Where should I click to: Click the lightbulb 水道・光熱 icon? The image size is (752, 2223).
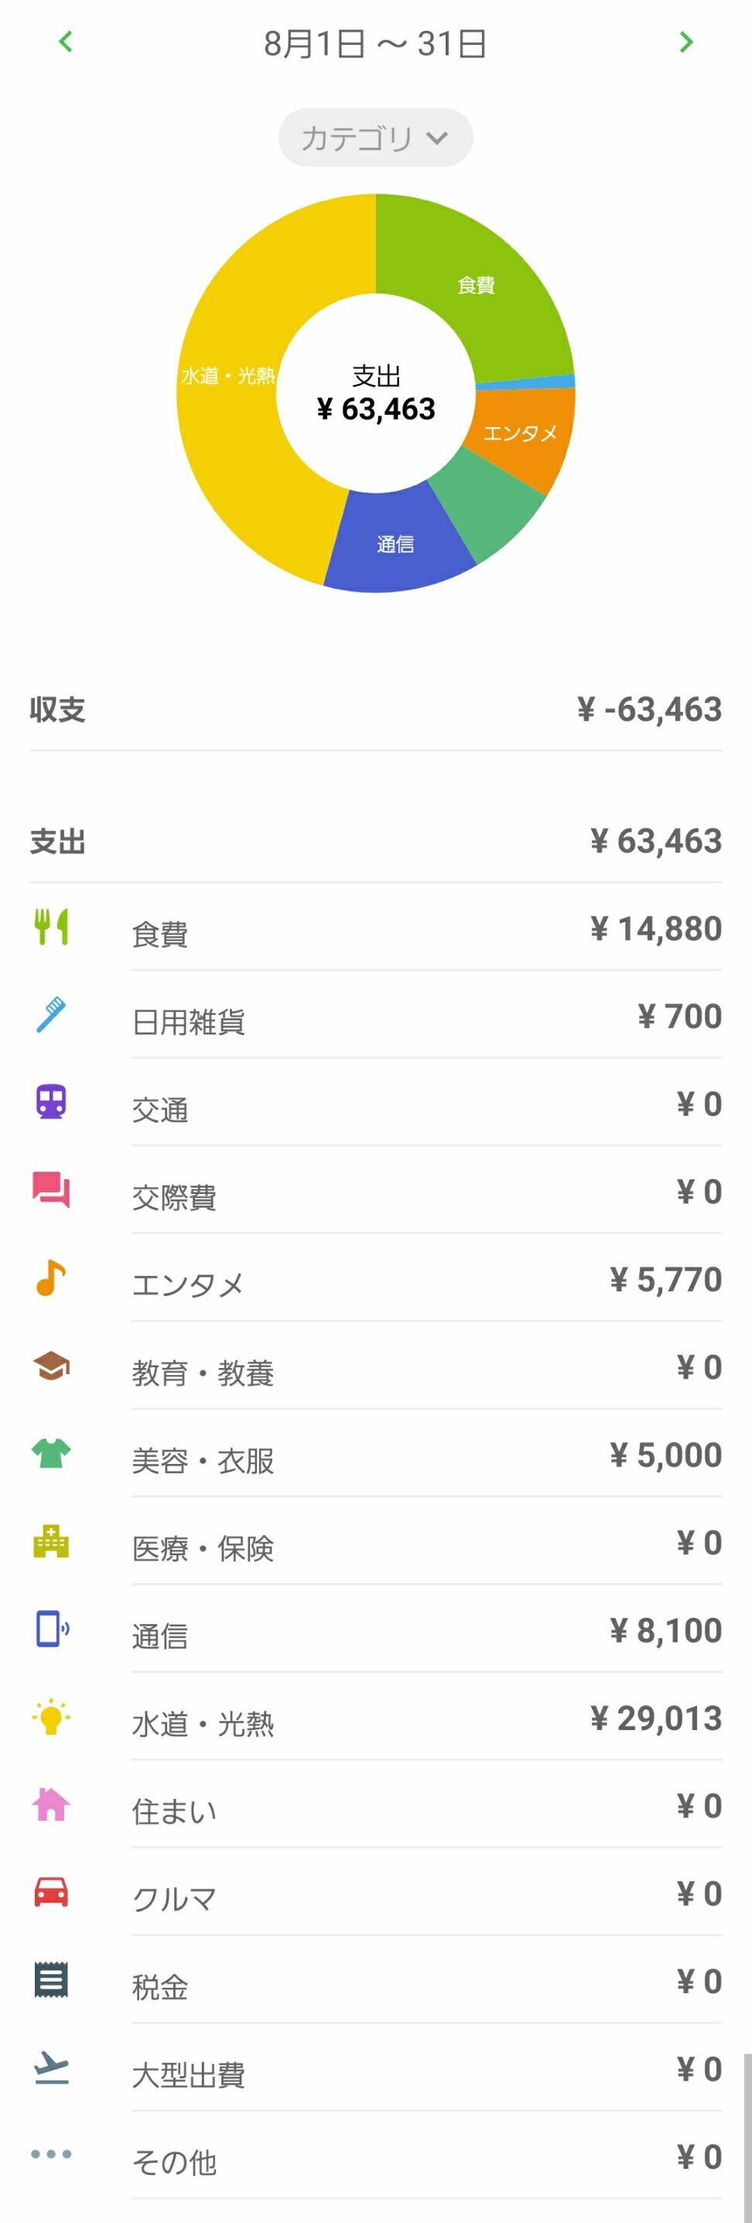point(51,1716)
